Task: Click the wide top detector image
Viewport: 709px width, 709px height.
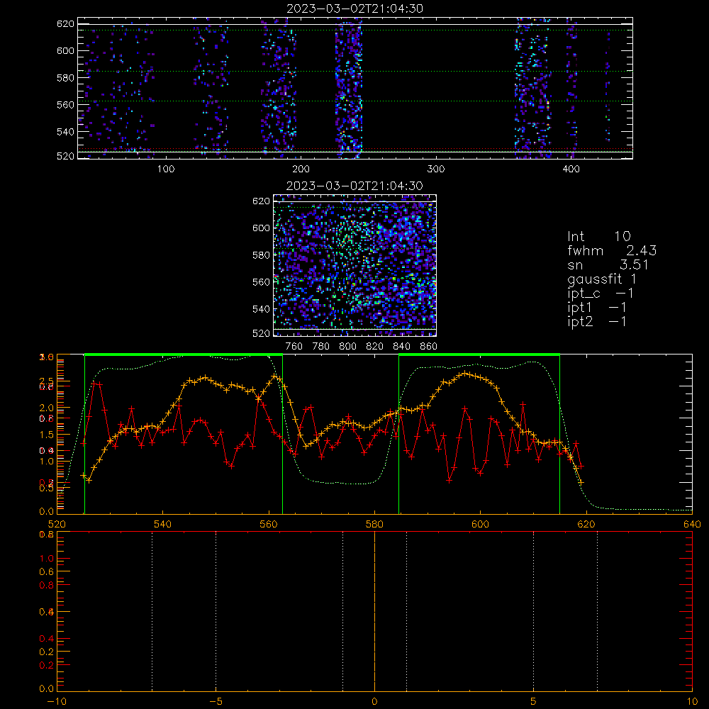Action: (x=355, y=88)
